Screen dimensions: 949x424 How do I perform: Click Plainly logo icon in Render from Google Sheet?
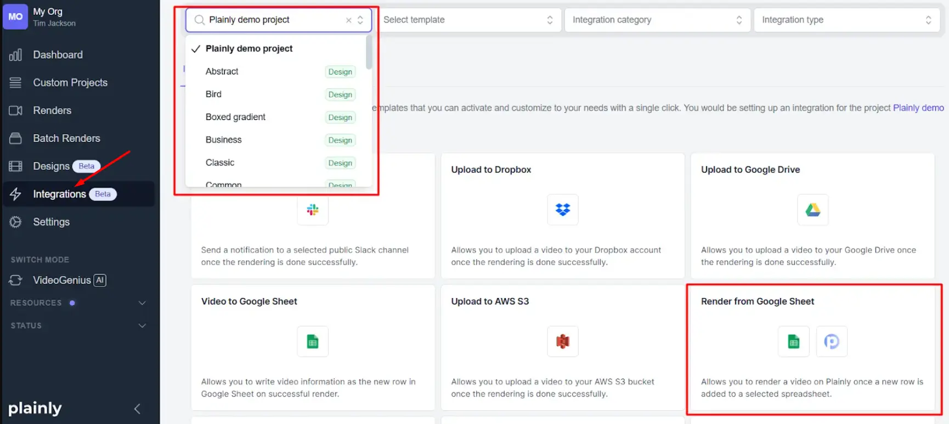pos(832,341)
